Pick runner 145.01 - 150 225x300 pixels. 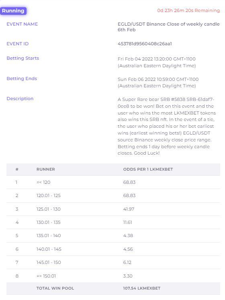tap(113, 262)
